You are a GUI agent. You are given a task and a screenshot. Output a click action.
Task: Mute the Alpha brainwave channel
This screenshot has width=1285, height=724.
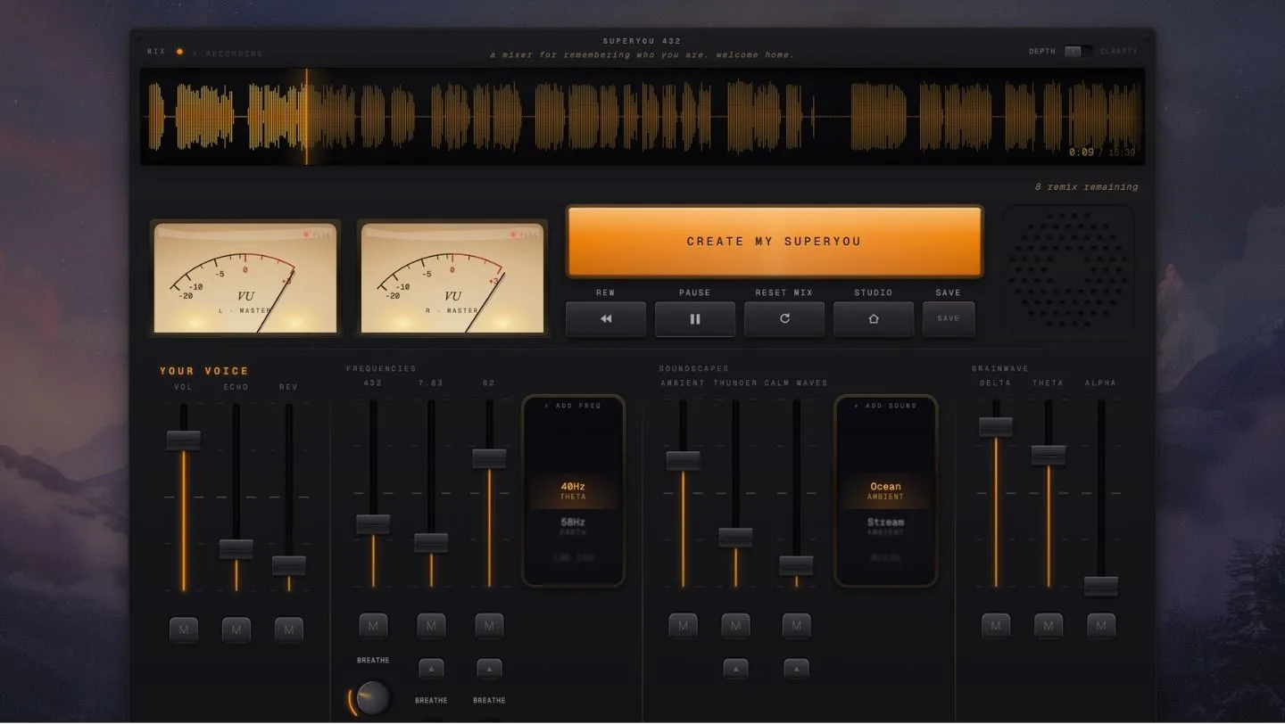tap(1101, 626)
